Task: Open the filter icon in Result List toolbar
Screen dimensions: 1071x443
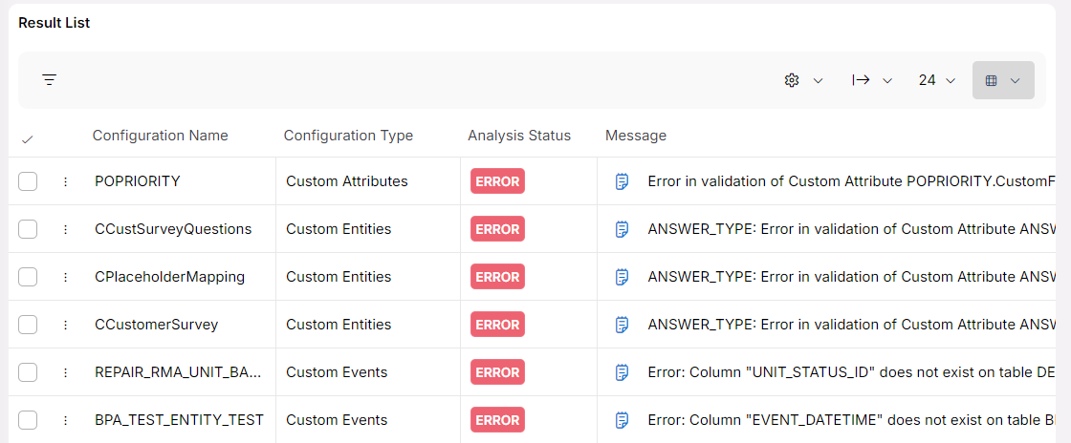Action: click(x=49, y=80)
